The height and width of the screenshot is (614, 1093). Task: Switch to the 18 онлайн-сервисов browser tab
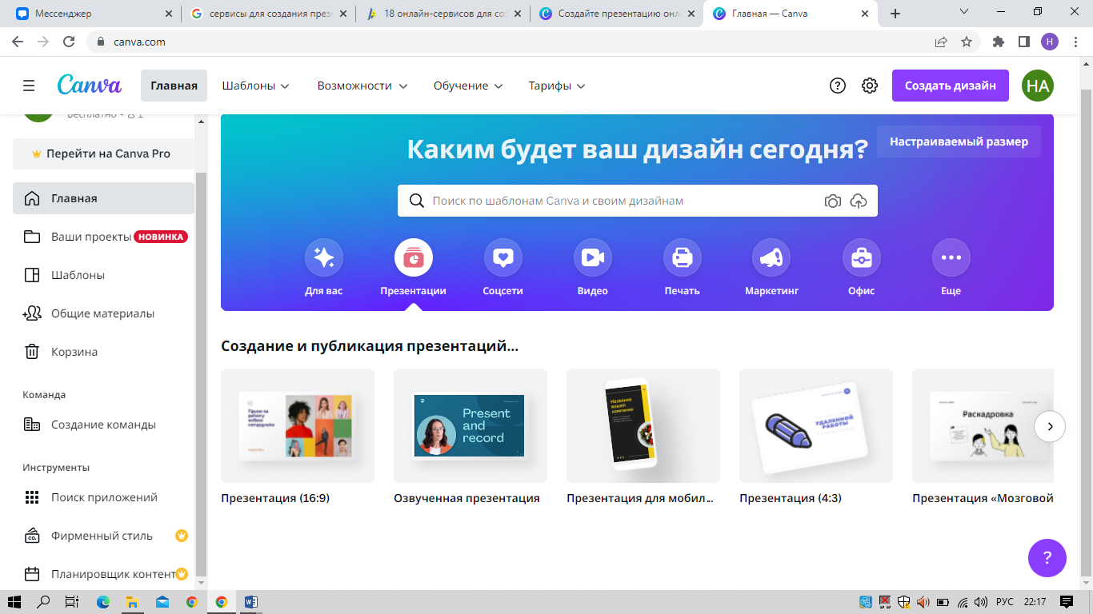click(x=442, y=14)
